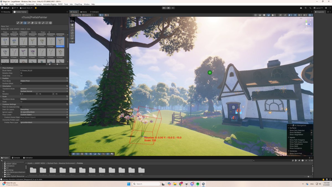This screenshot has height=187, width=332.
Task: Select the Rect tool in Scene overlay
Action: pos(72,36)
